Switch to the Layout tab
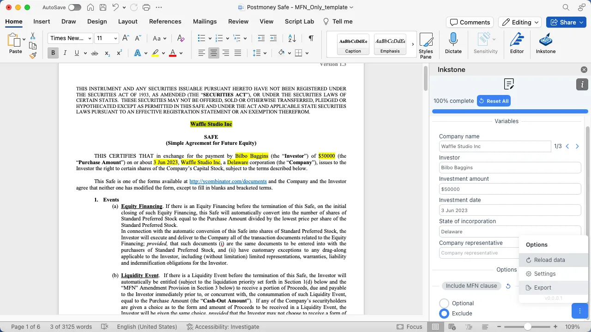This screenshot has height=332, width=591. coord(128,21)
